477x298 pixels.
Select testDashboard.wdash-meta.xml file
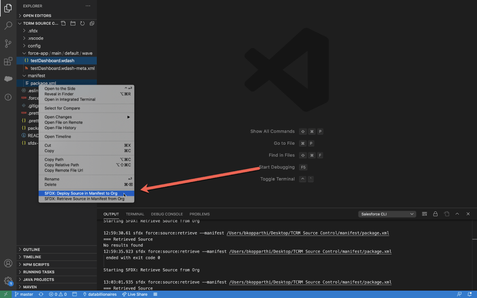[x=62, y=68]
